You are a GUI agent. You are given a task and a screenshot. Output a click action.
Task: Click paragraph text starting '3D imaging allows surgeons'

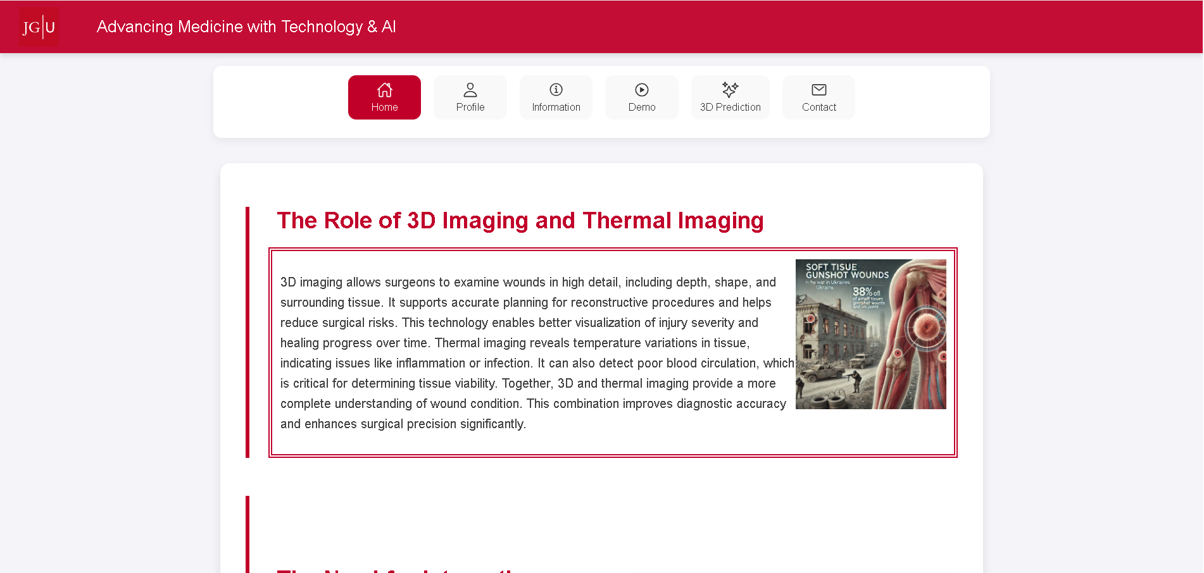(x=537, y=353)
